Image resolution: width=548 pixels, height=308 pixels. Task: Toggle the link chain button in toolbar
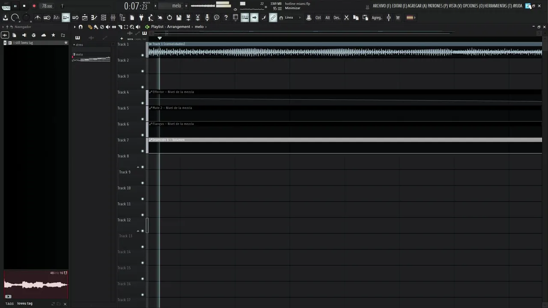273,18
